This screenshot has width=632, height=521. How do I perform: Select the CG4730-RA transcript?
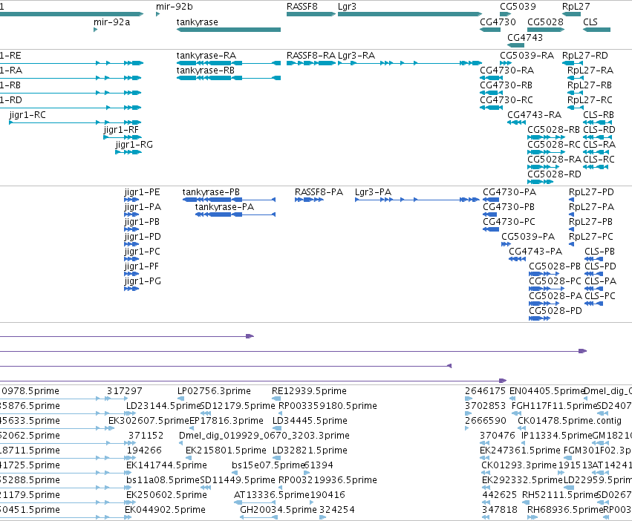(x=491, y=78)
